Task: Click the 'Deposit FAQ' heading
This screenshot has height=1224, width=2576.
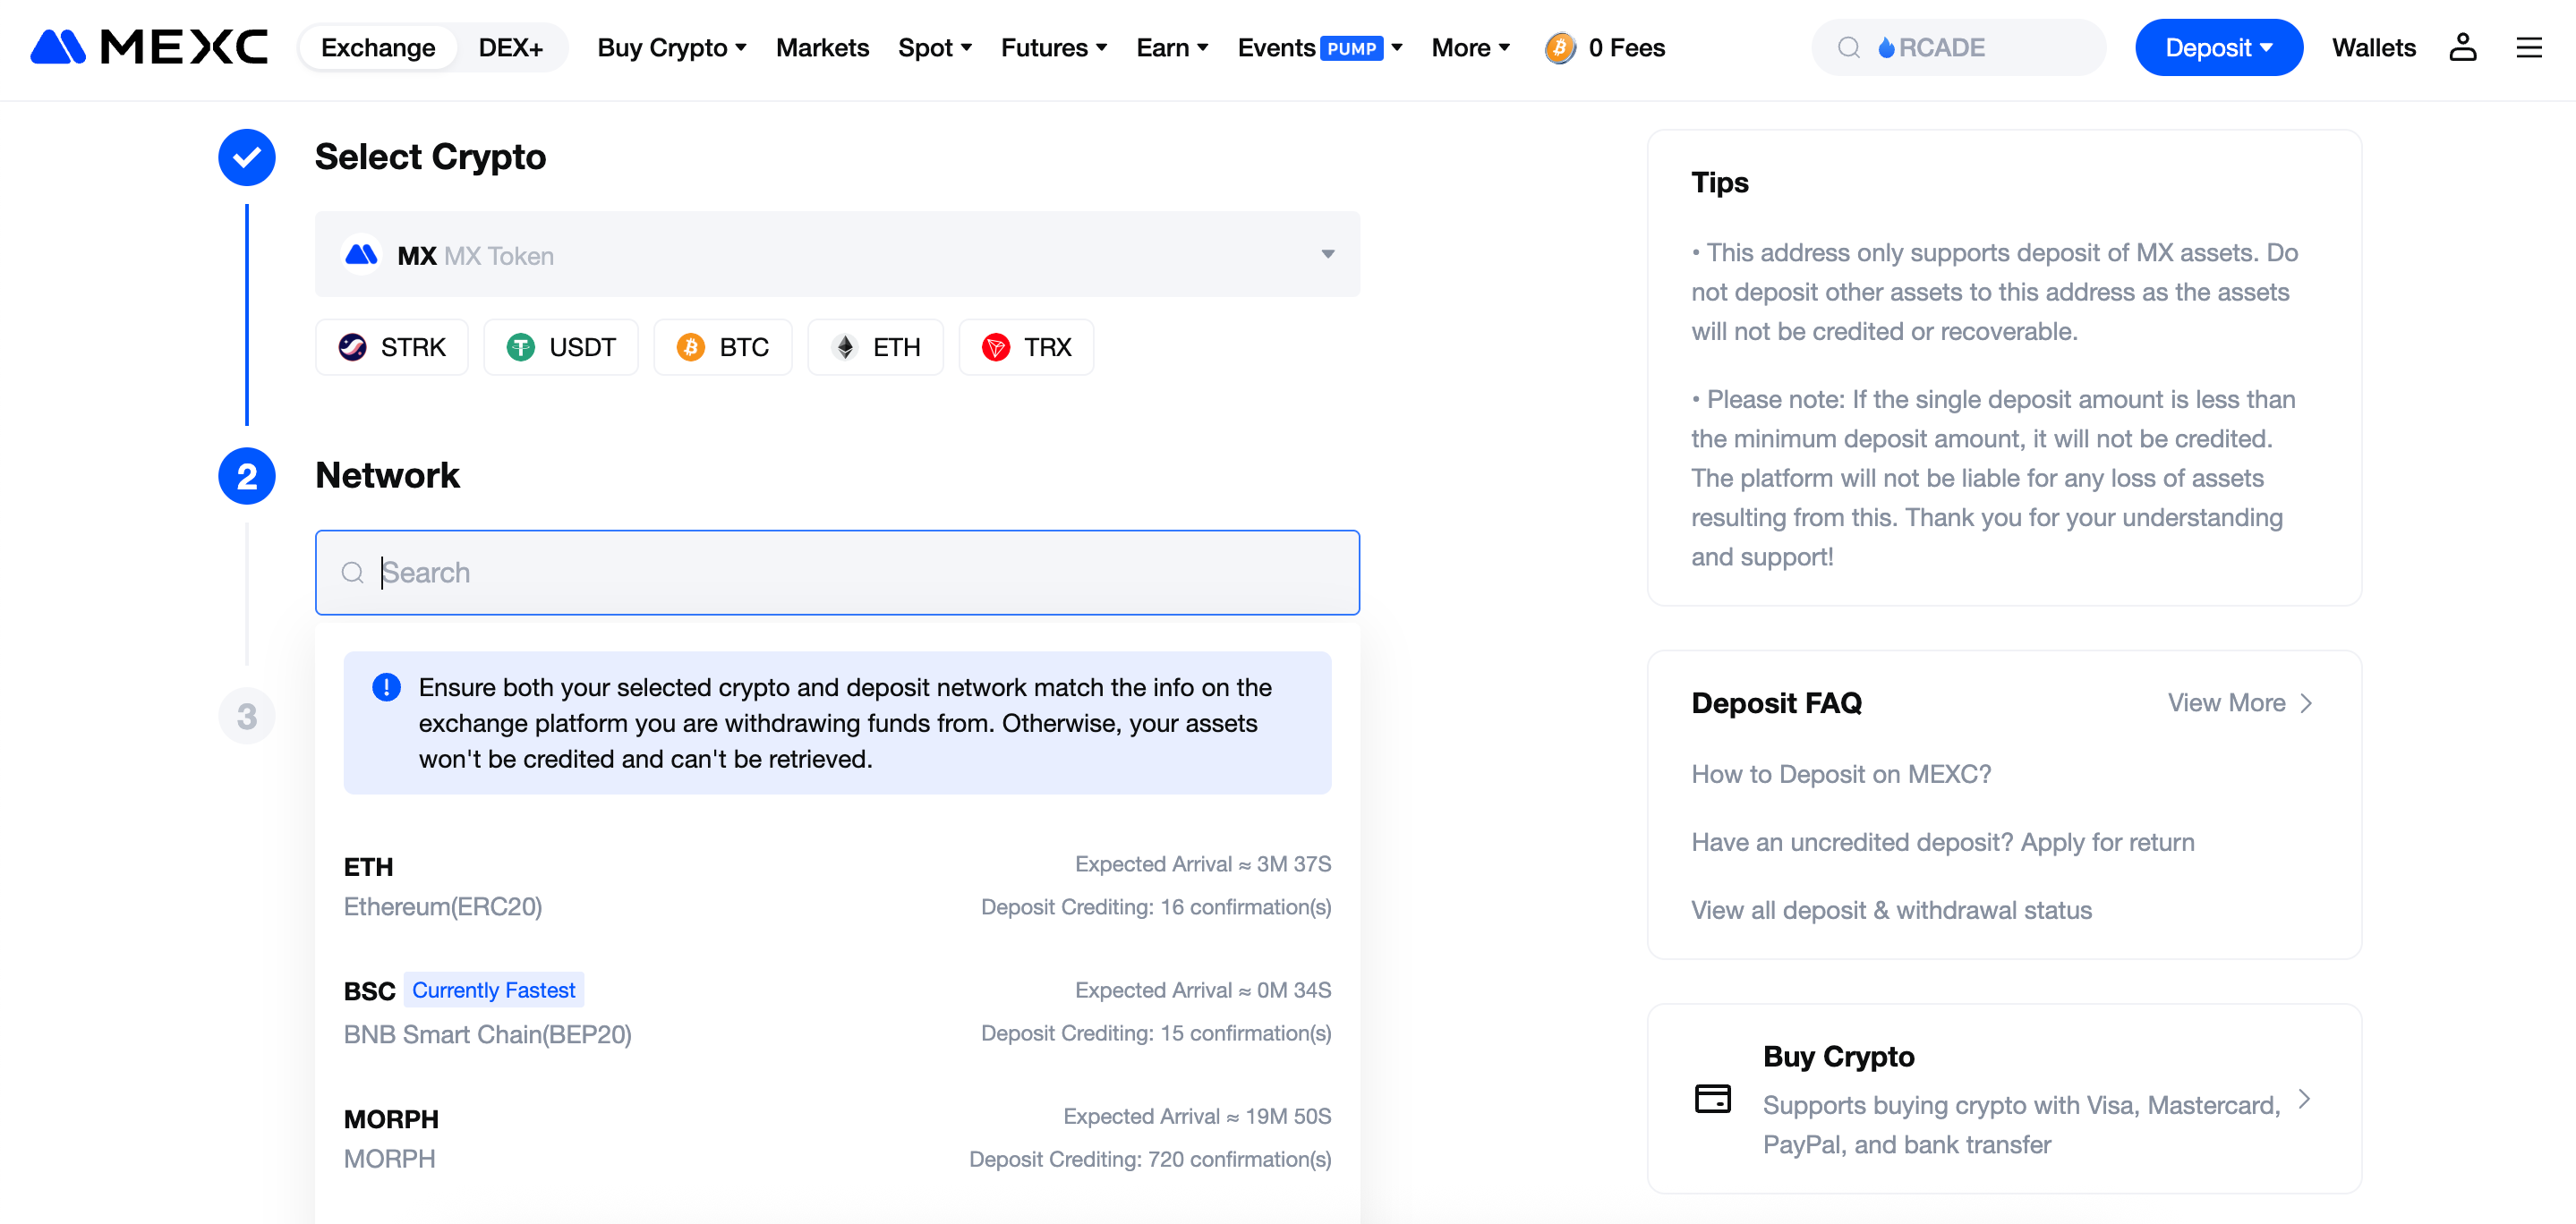Action: tap(1776, 703)
